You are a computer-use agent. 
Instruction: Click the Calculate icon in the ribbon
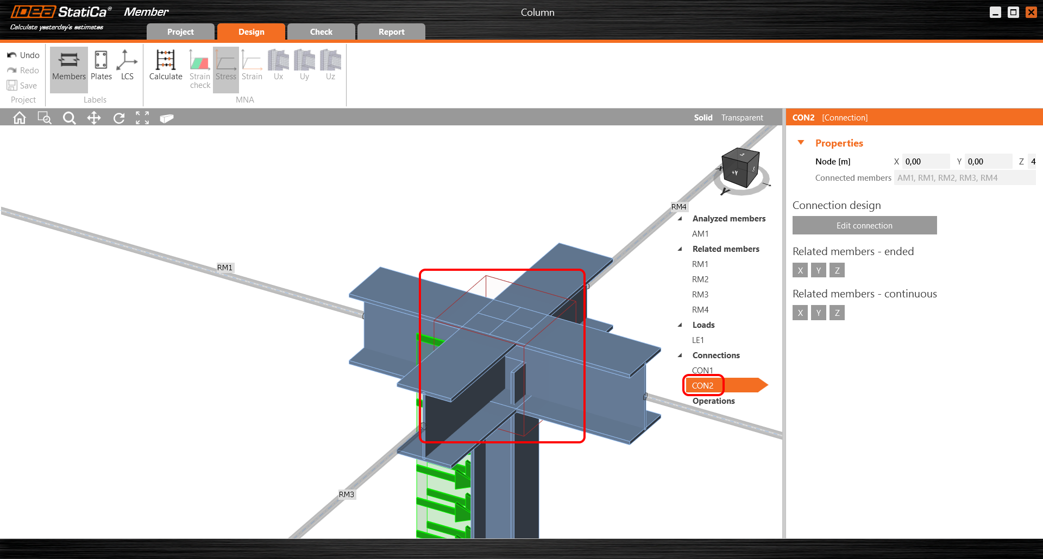[x=165, y=65]
